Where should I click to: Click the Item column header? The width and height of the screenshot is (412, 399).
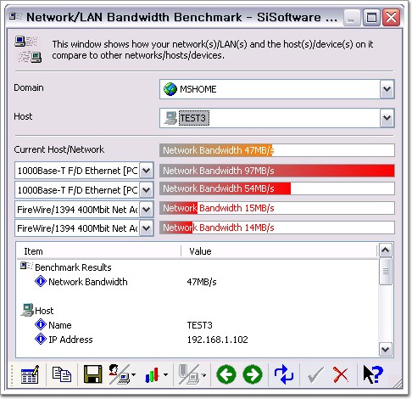99,251
